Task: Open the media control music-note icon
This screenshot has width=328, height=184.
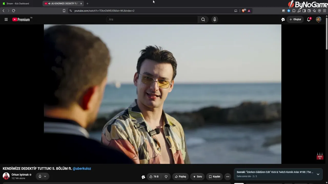Action: click(x=299, y=11)
